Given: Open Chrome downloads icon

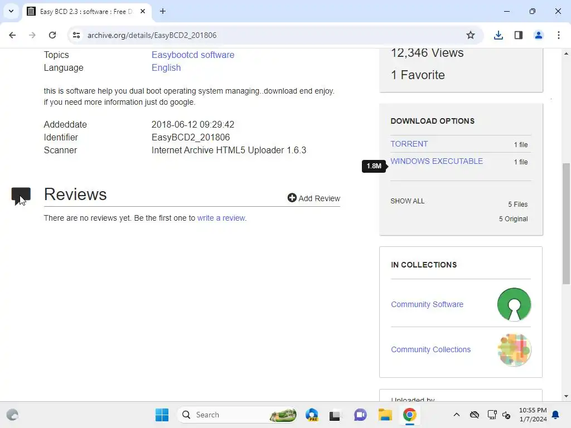Looking at the screenshot, I should click(x=498, y=35).
